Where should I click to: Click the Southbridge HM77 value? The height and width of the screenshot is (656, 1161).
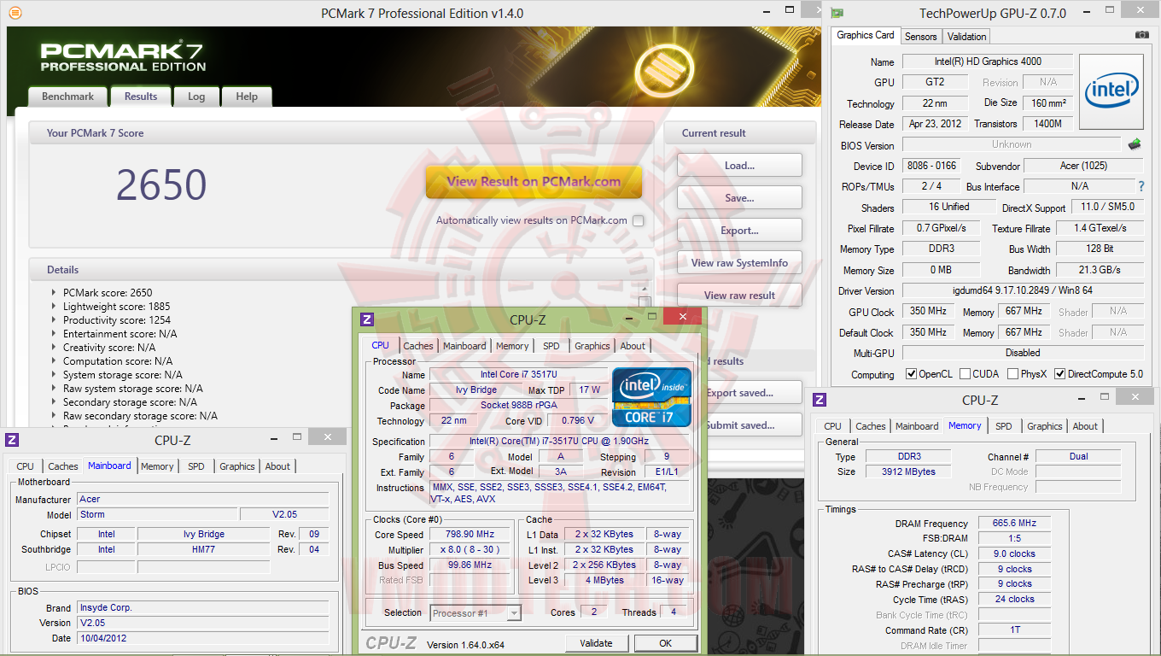pyautogui.click(x=204, y=549)
